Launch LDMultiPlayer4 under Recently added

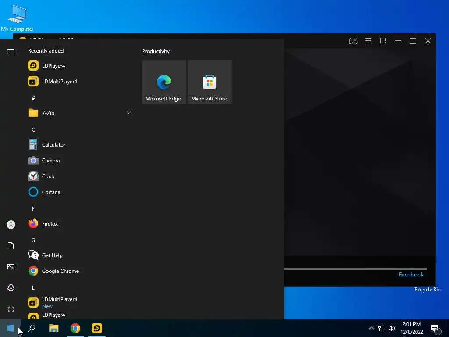(79, 81)
